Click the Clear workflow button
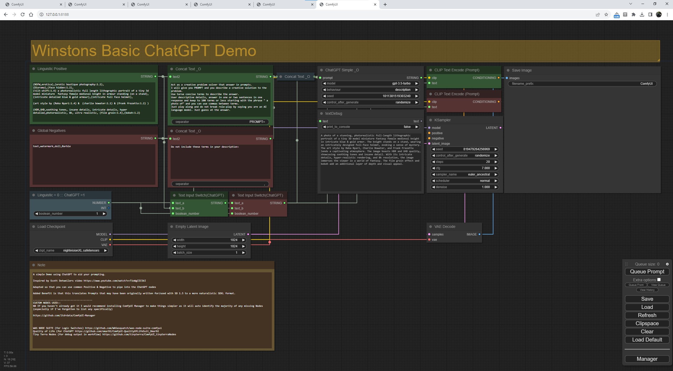This screenshot has width=673, height=371. [x=647, y=332]
